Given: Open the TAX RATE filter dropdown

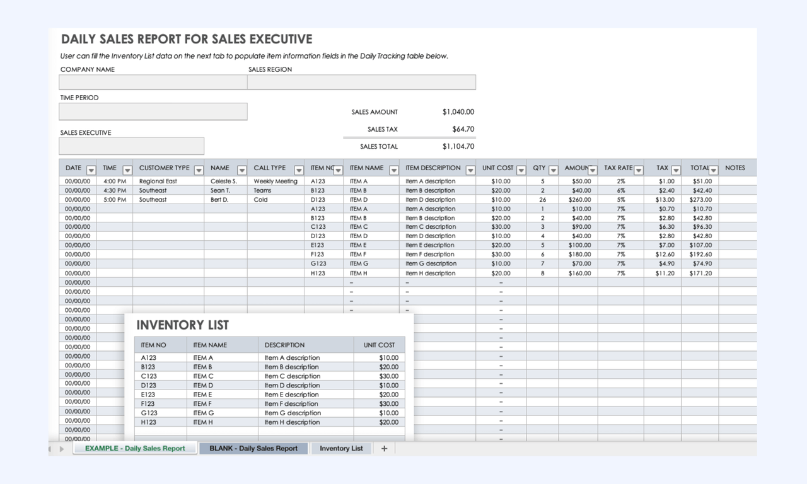Looking at the screenshot, I should [x=638, y=170].
